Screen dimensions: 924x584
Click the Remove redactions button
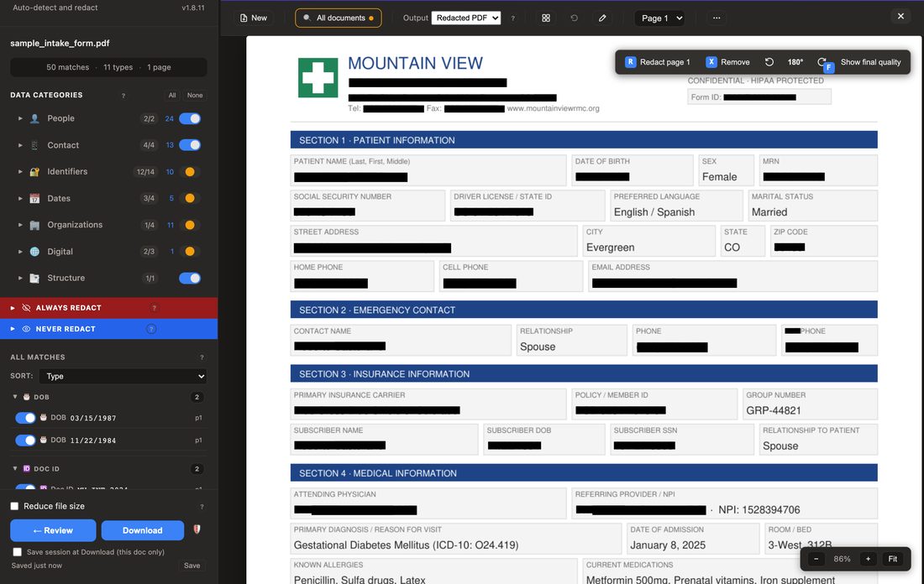[x=727, y=62]
